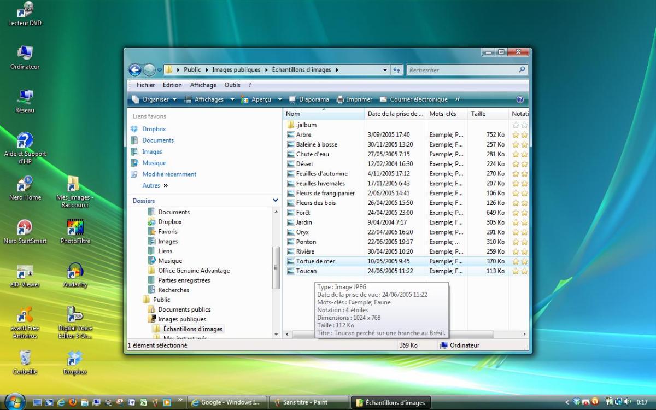Click the search magnifier icon
This screenshot has width=656, height=410.
coord(522,70)
